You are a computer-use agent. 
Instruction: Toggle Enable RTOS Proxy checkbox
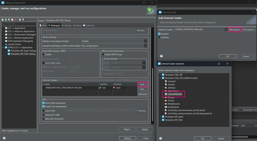[x=103, y=55]
